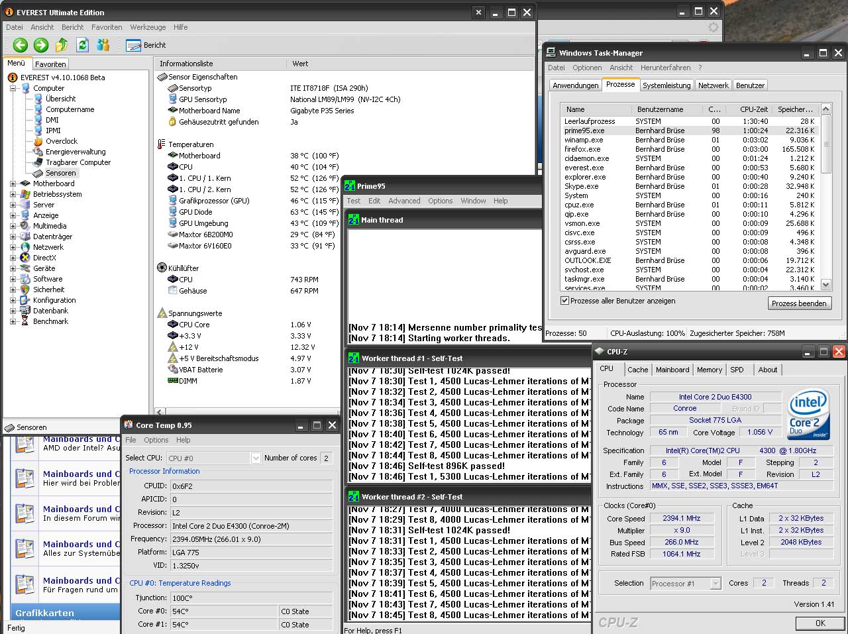Expand the Motherboard node in EVEREST tree
Screen dimensions: 848x634
point(13,184)
